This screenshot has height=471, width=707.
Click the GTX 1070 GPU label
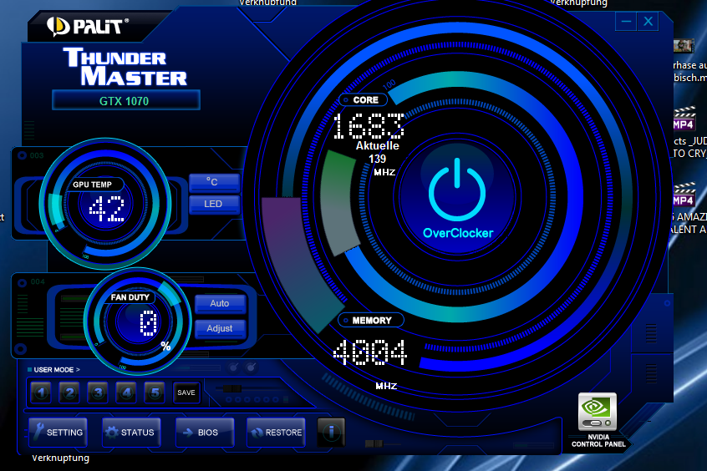tap(126, 100)
